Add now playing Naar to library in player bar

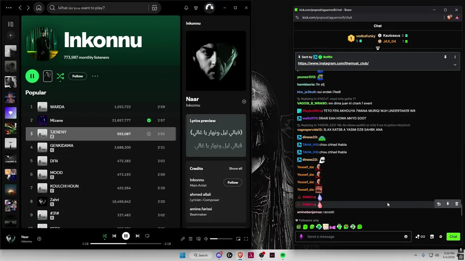click(39, 239)
